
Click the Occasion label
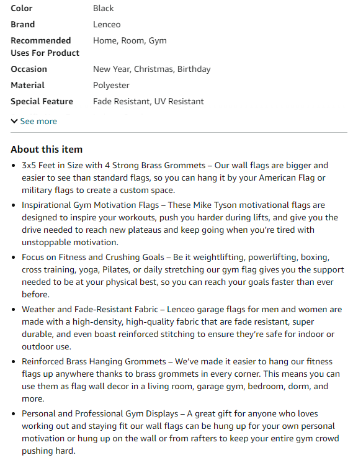(29, 70)
